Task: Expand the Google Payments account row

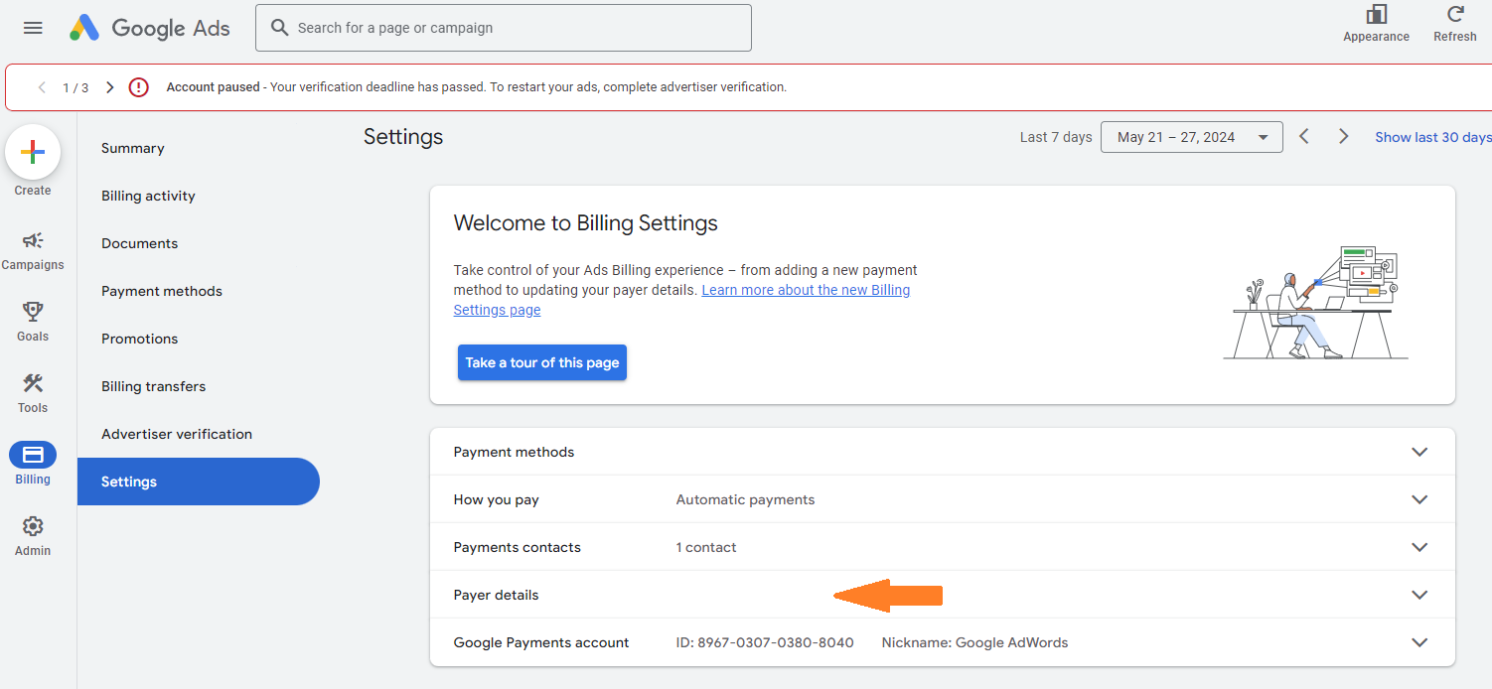Action: pos(942,642)
